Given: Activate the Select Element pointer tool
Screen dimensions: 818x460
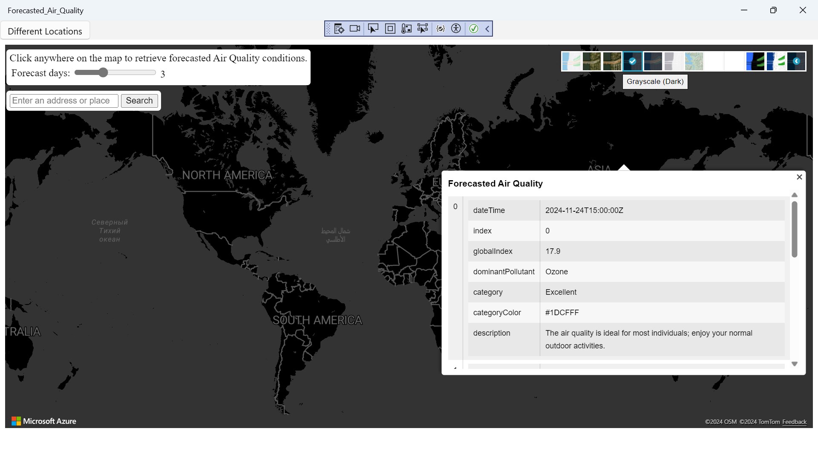Looking at the screenshot, I should point(373,29).
